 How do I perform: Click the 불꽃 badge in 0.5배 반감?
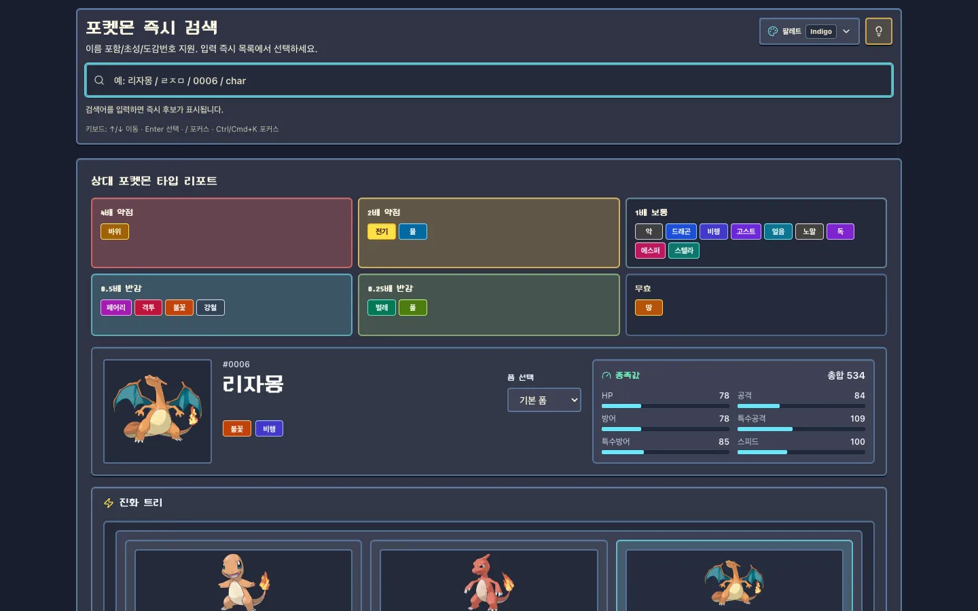click(179, 308)
